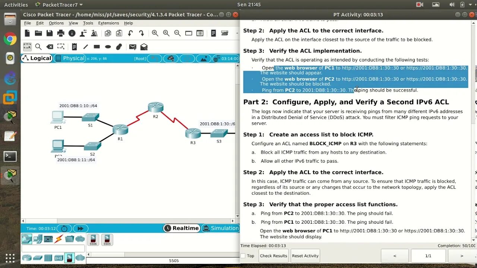
Task: Select the Draw Freeform tool
Action: coord(119,47)
